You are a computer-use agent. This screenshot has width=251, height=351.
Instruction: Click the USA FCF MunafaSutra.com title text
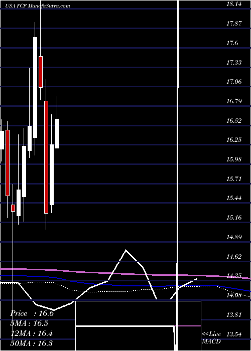38,6
